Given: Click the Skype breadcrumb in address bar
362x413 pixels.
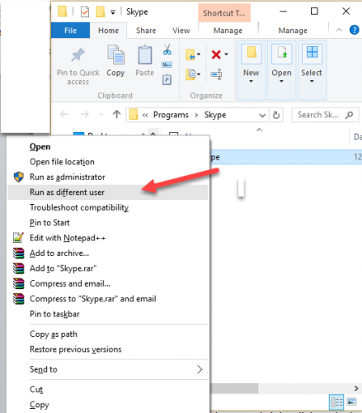Looking at the screenshot, I should click(215, 115).
